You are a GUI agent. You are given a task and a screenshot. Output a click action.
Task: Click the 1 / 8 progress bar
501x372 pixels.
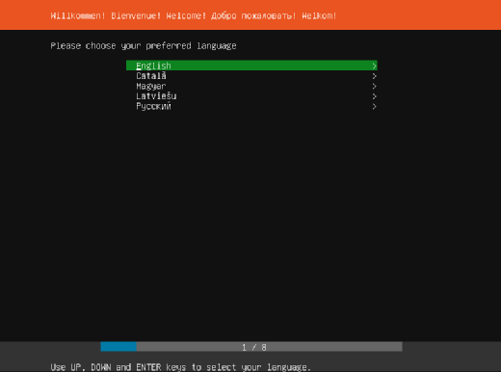pos(251,347)
